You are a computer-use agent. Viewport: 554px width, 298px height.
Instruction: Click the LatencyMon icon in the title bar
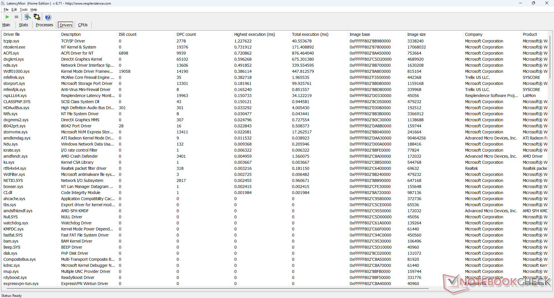point(3,3)
